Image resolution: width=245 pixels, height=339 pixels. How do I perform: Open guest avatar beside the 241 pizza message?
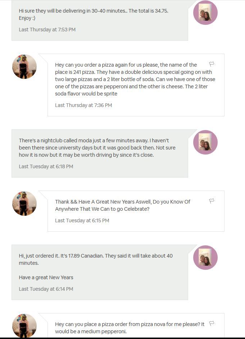click(24, 67)
